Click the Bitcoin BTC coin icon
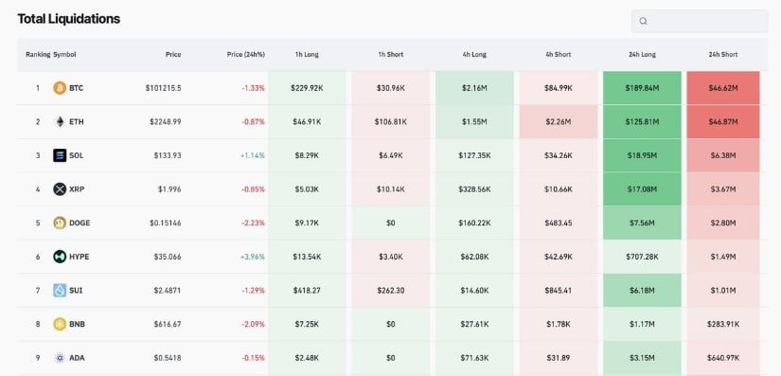781x376 pixels. click(x=60, y=88)
